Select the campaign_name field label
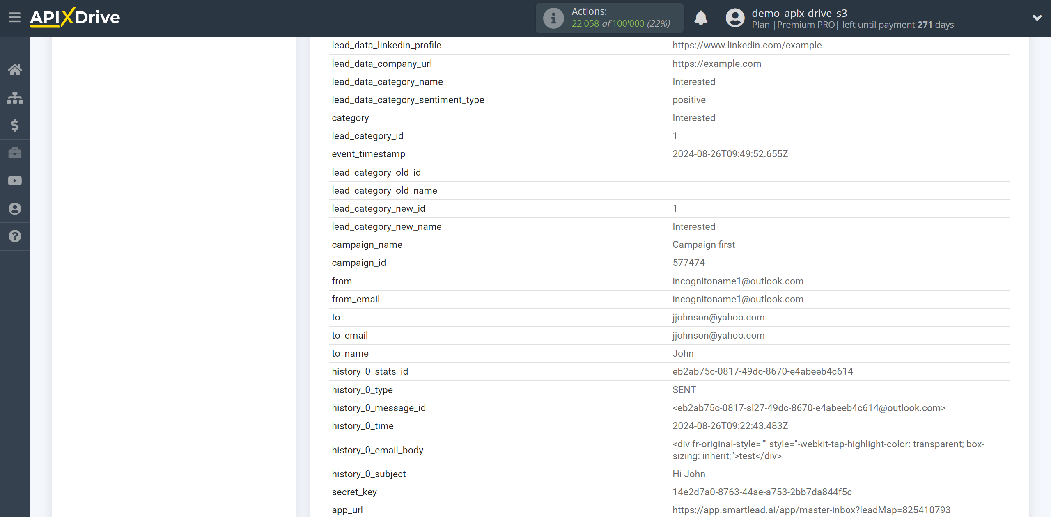This screenshot has width=1051, height=517. click(367, 245)
